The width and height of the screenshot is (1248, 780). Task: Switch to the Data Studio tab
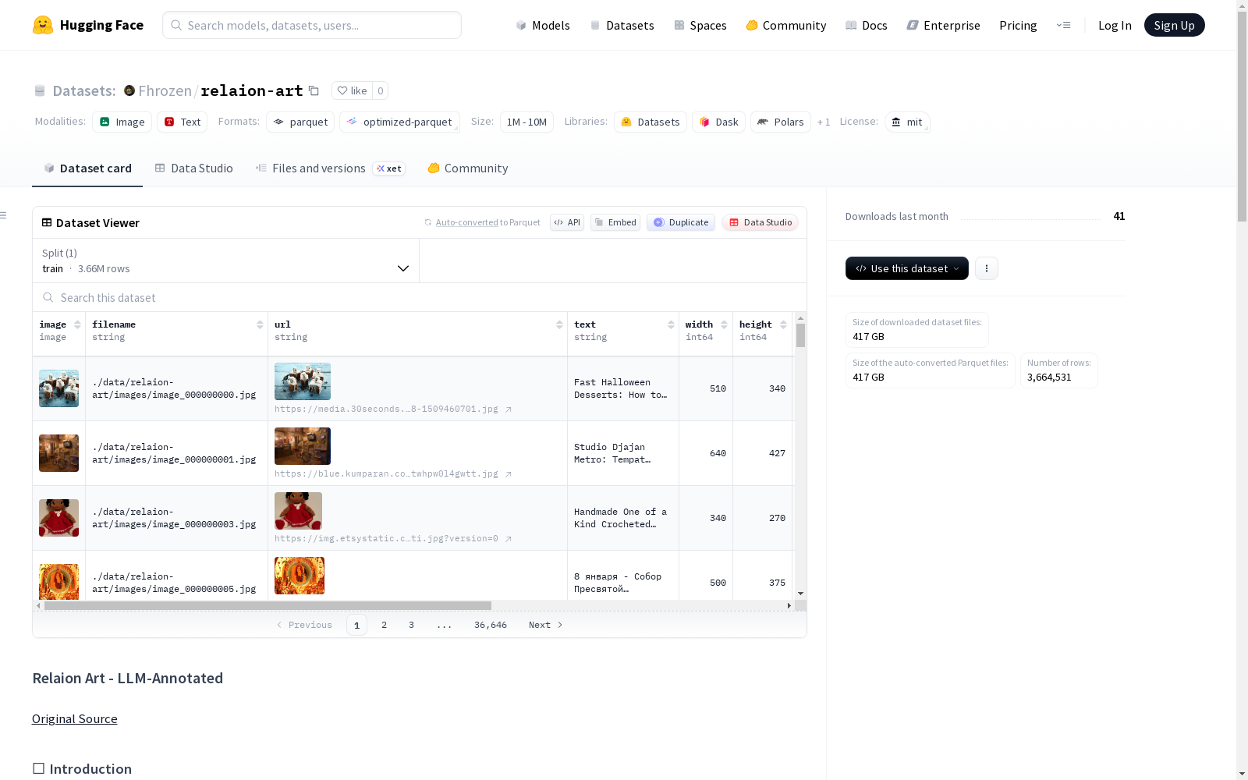point(194,168)
